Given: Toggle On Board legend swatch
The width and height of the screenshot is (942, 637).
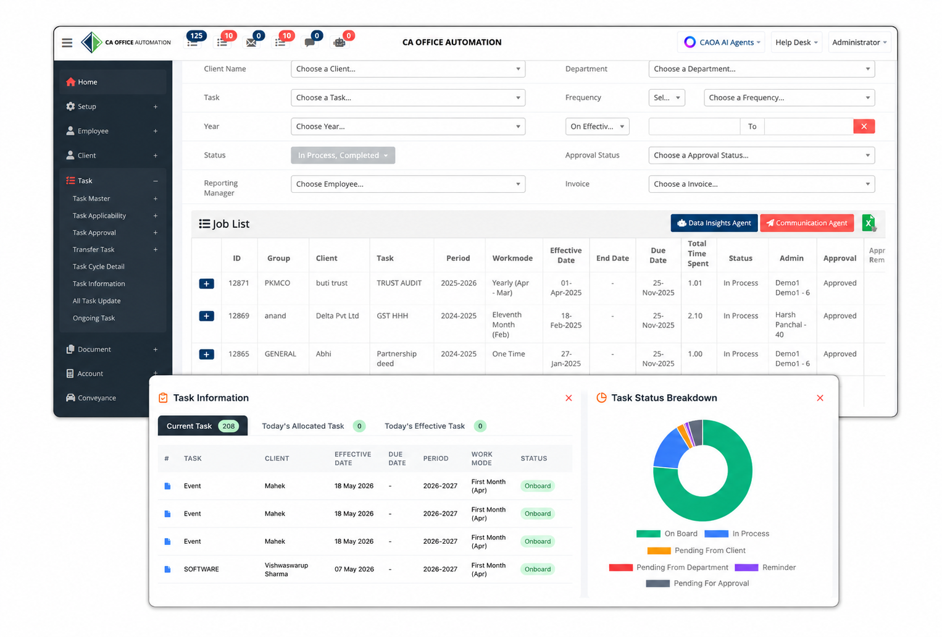Looking at the screenshot, I should [x=648, y=534].
